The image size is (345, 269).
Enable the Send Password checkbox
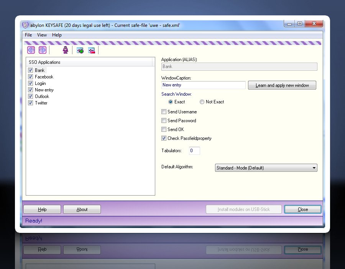[x=164, y=121]
